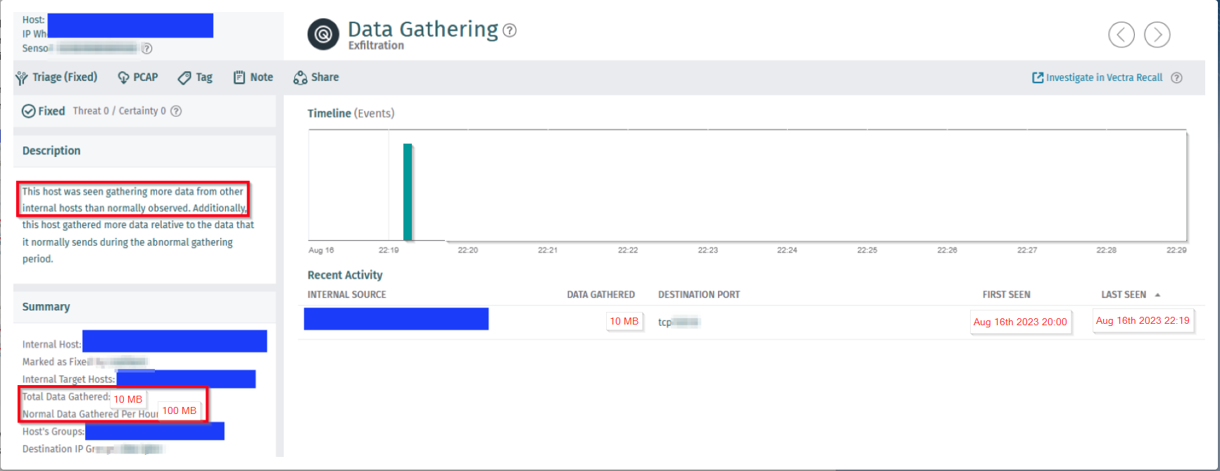Click the DESTINATION PORT column header
1220x471 pixels.
click(x=699, y=294)
